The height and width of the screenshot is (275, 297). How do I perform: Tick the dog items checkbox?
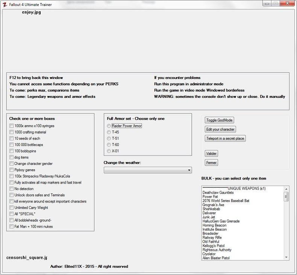tap(12, 157)
